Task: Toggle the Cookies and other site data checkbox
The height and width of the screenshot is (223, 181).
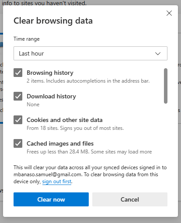Action: pyautogui.click(x=18, y=120)
